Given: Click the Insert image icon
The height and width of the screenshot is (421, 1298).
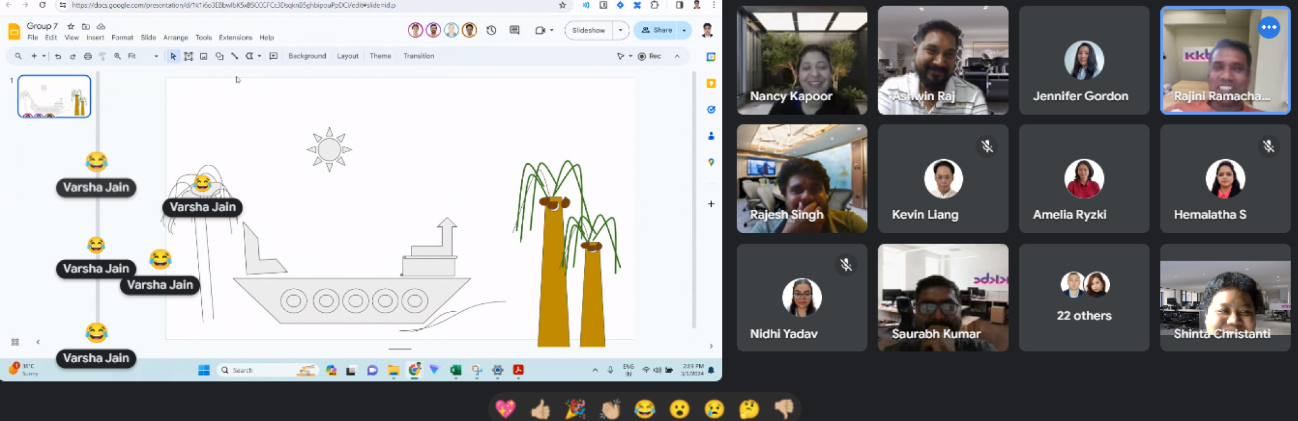Looking at the screenshot, I should [204, 56].
